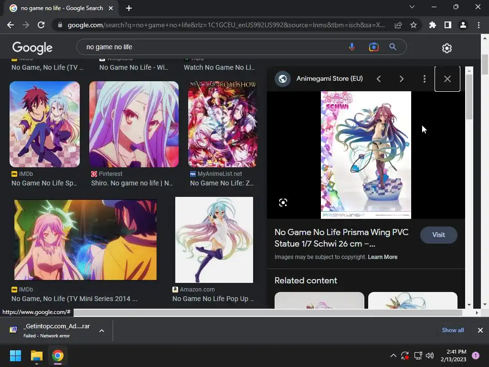Click the Animegami Store globe icon
489x367 pixels.
click(283, 79)
